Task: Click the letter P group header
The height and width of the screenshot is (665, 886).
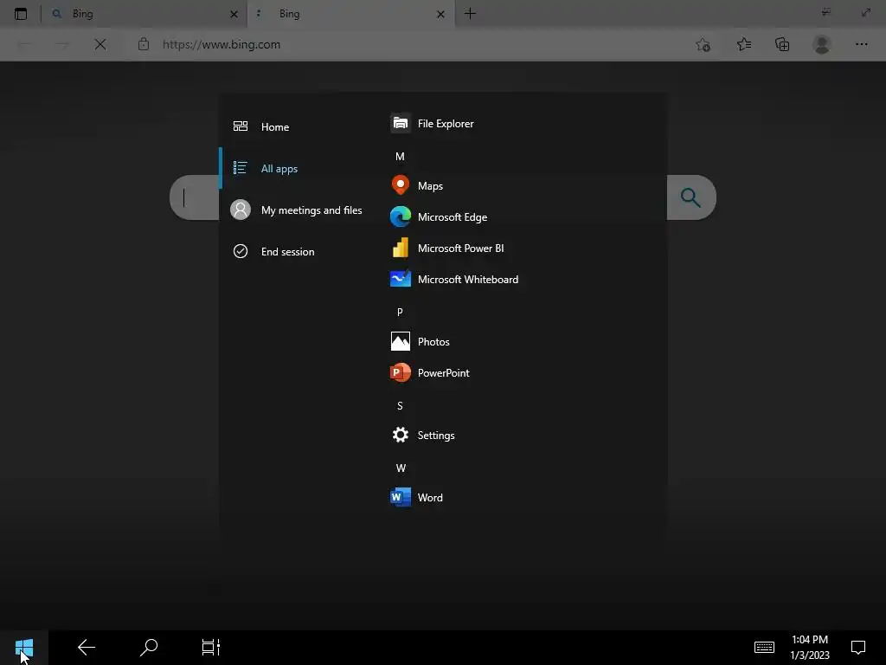Action: point(400,312)
